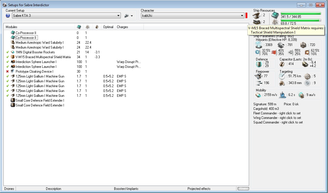Click the powergrid usage green progress bar
The height and width of the screenshot is (193, 328).
coord(301,20)
